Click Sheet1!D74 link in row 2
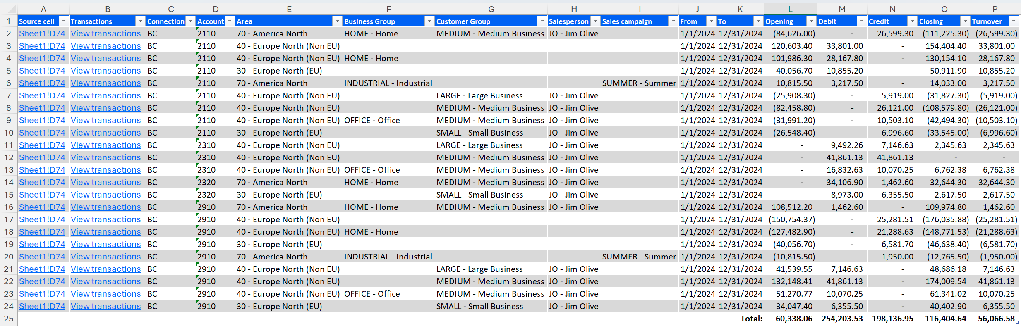This screenshot has width=1021, height=326. click(42, 33)
